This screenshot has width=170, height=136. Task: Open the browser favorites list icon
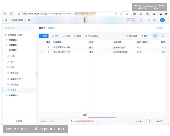pos(141,14)
